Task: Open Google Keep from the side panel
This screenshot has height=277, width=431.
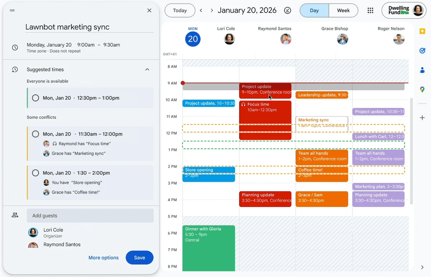Action: click(422, 31)
